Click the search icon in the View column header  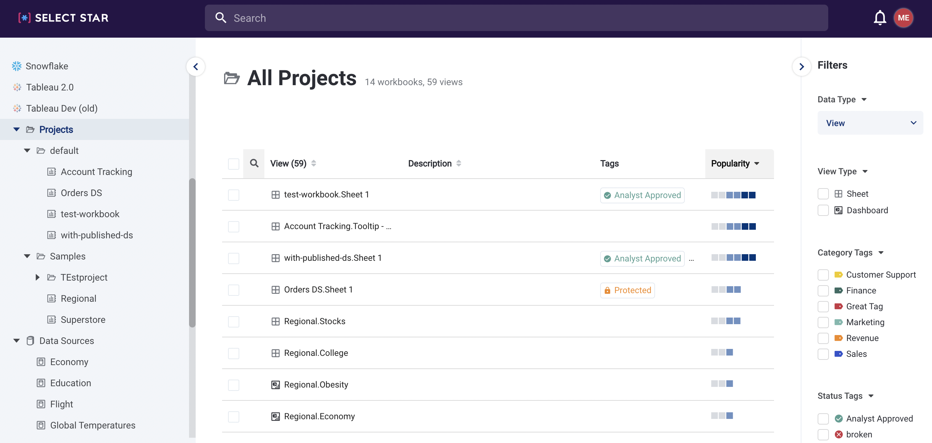254,163
